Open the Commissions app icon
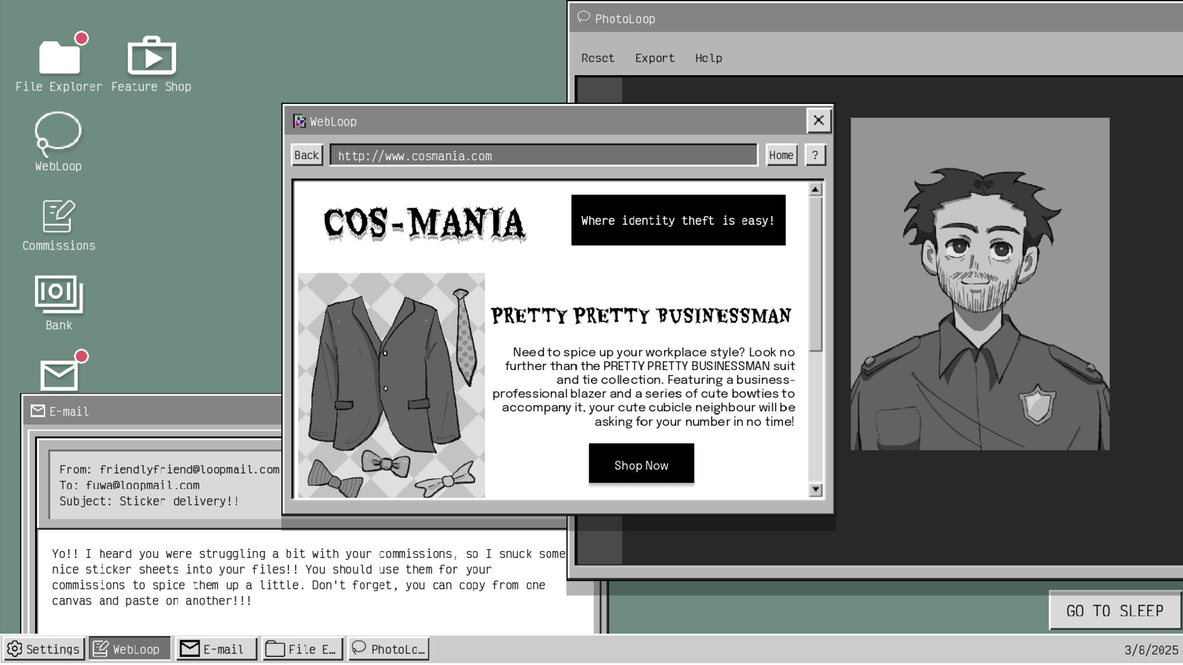This screenshot has width=1183, height=665. (x=59, y=217)
